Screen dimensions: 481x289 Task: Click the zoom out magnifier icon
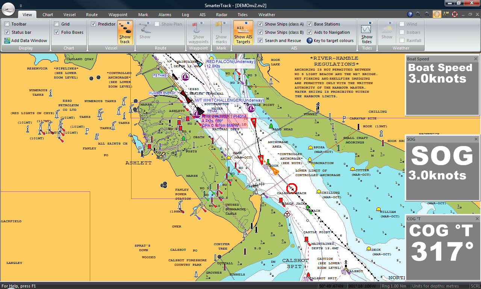(427, 14)
